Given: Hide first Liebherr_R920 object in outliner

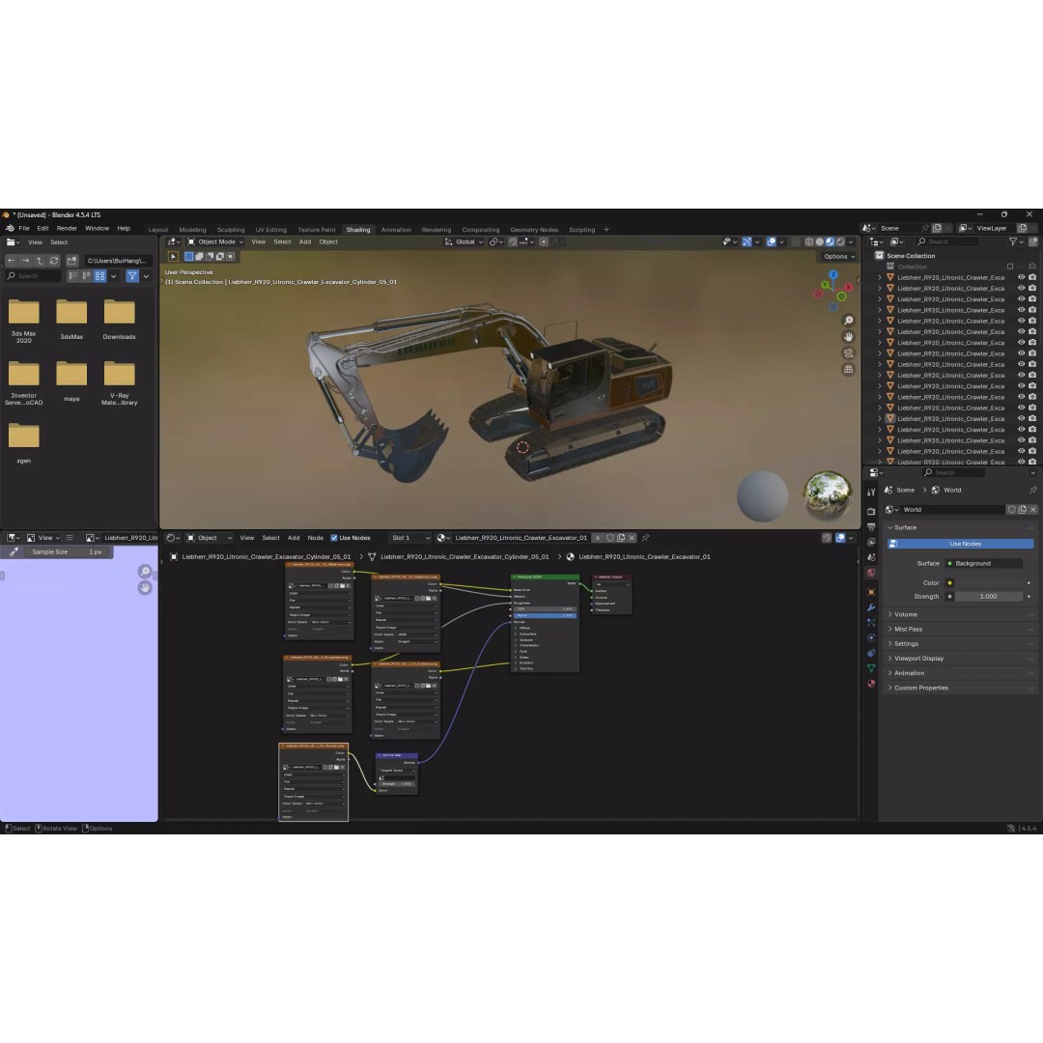Looking at the screenshot, I should [x=1022, y=277].
